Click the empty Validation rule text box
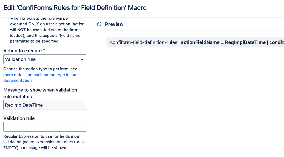 [45, 127]
